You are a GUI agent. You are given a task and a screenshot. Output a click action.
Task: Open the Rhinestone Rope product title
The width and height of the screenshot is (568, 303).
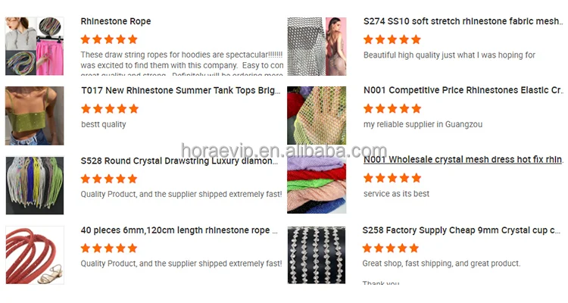pyautogui.click(x=116, y=21)
